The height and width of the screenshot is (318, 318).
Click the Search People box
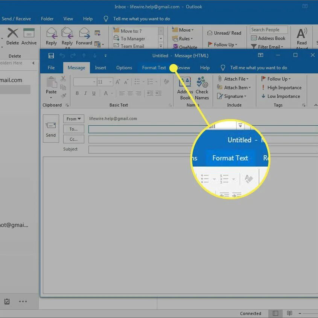tap(269, 30)
